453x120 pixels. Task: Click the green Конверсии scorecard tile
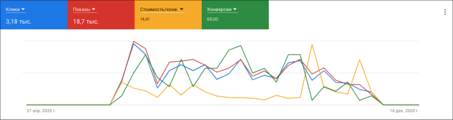point(235,15)
